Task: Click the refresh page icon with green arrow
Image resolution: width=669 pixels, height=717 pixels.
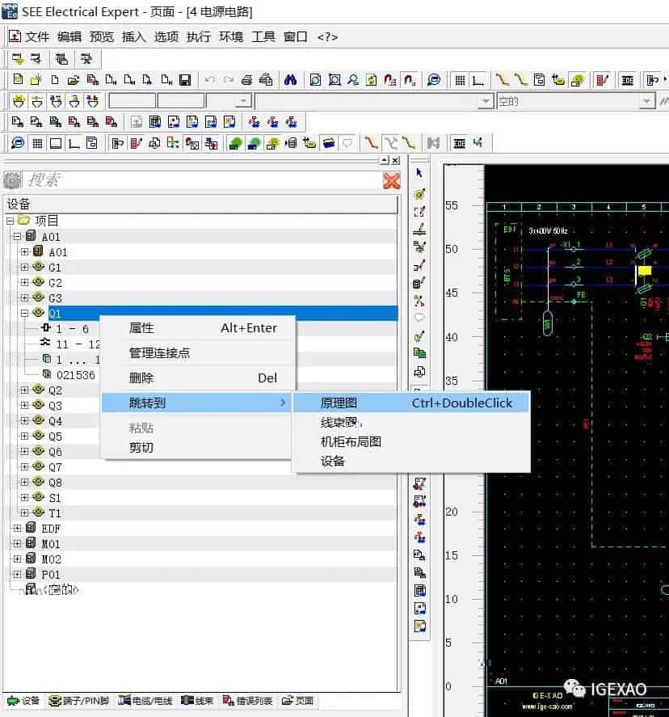Action: [x=372, y=80]
